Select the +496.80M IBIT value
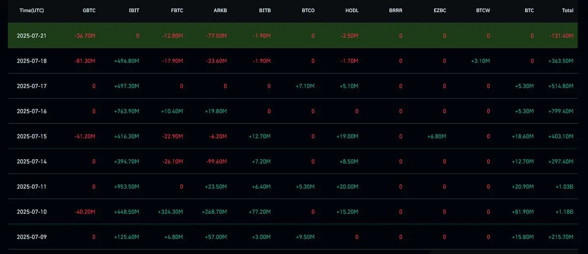588x254 pixels. (x=127, y=61)
